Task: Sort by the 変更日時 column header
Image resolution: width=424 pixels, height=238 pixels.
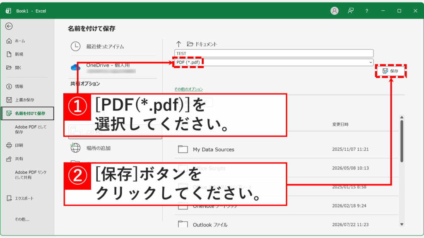Action: (340, 124)
